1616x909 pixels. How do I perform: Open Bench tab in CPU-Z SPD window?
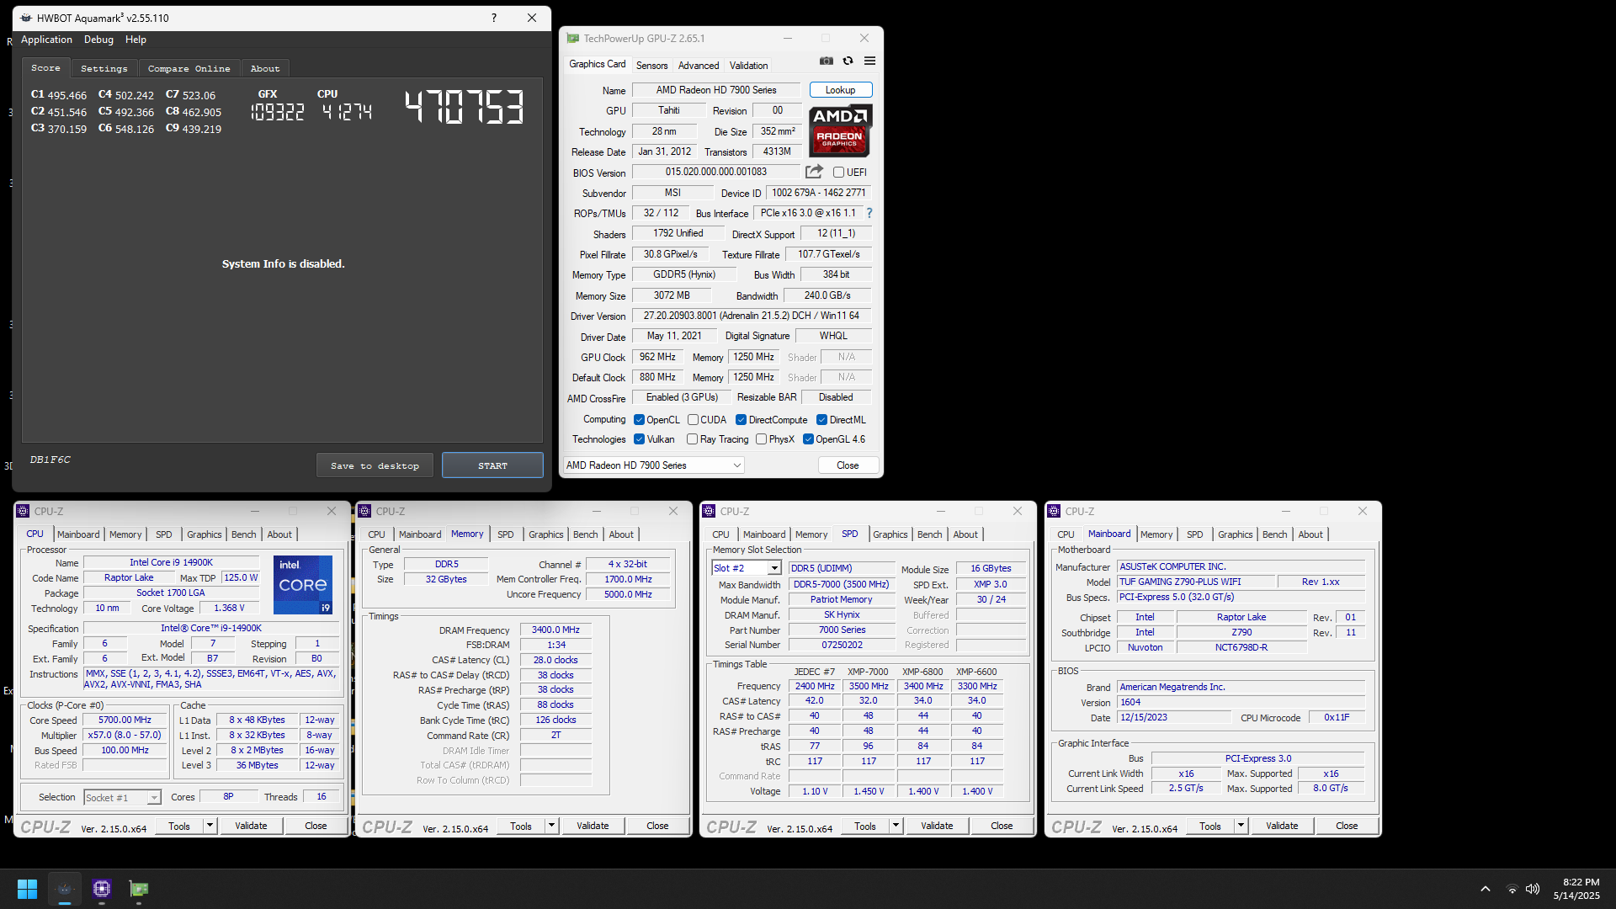(x=929, y=534)
